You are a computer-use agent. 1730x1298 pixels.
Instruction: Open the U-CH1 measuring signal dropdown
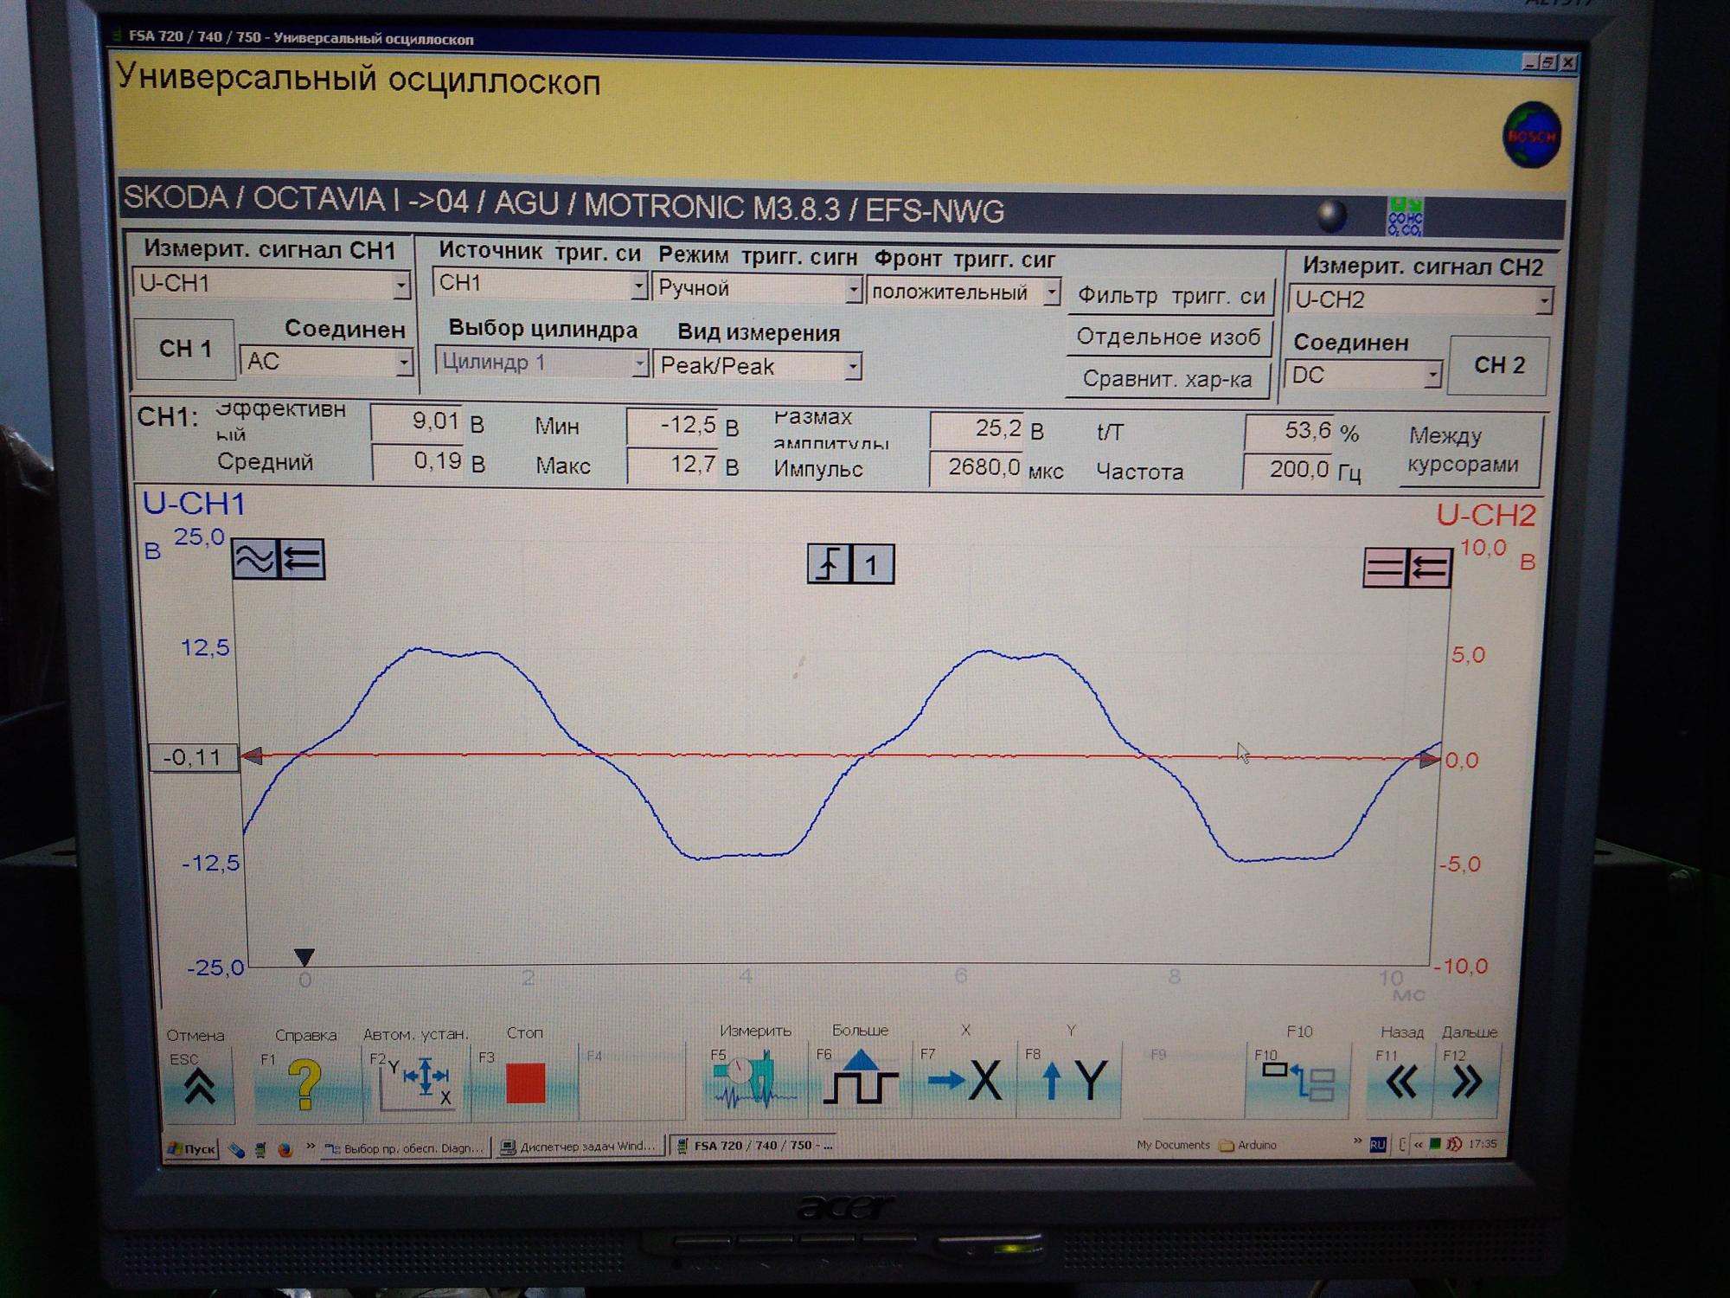(x=272, y=283)
